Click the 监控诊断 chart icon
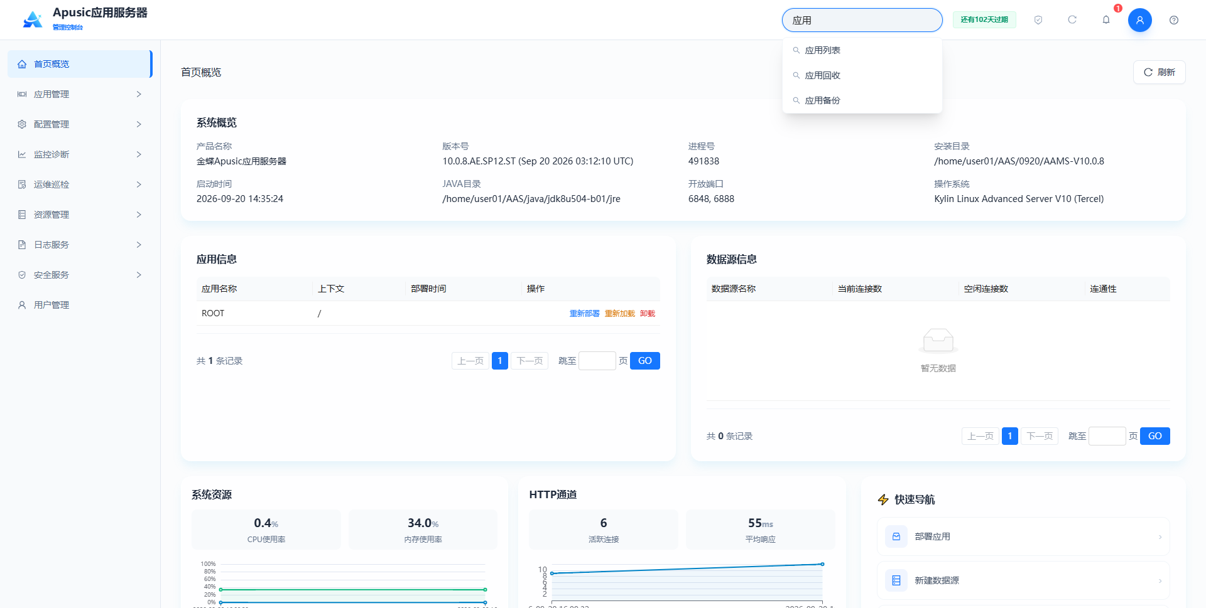This screenshot has width=1206, height=608. [x=22, y=154]
